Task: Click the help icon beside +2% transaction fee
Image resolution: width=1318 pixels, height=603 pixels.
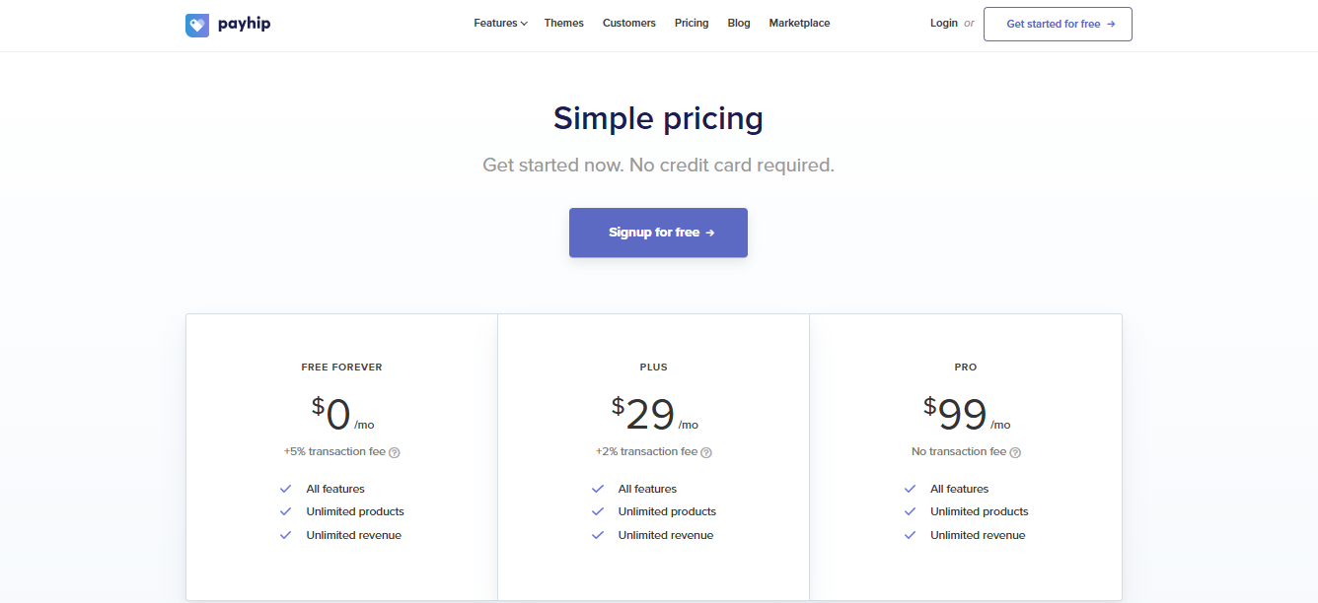Action: [x=706, y=452]
